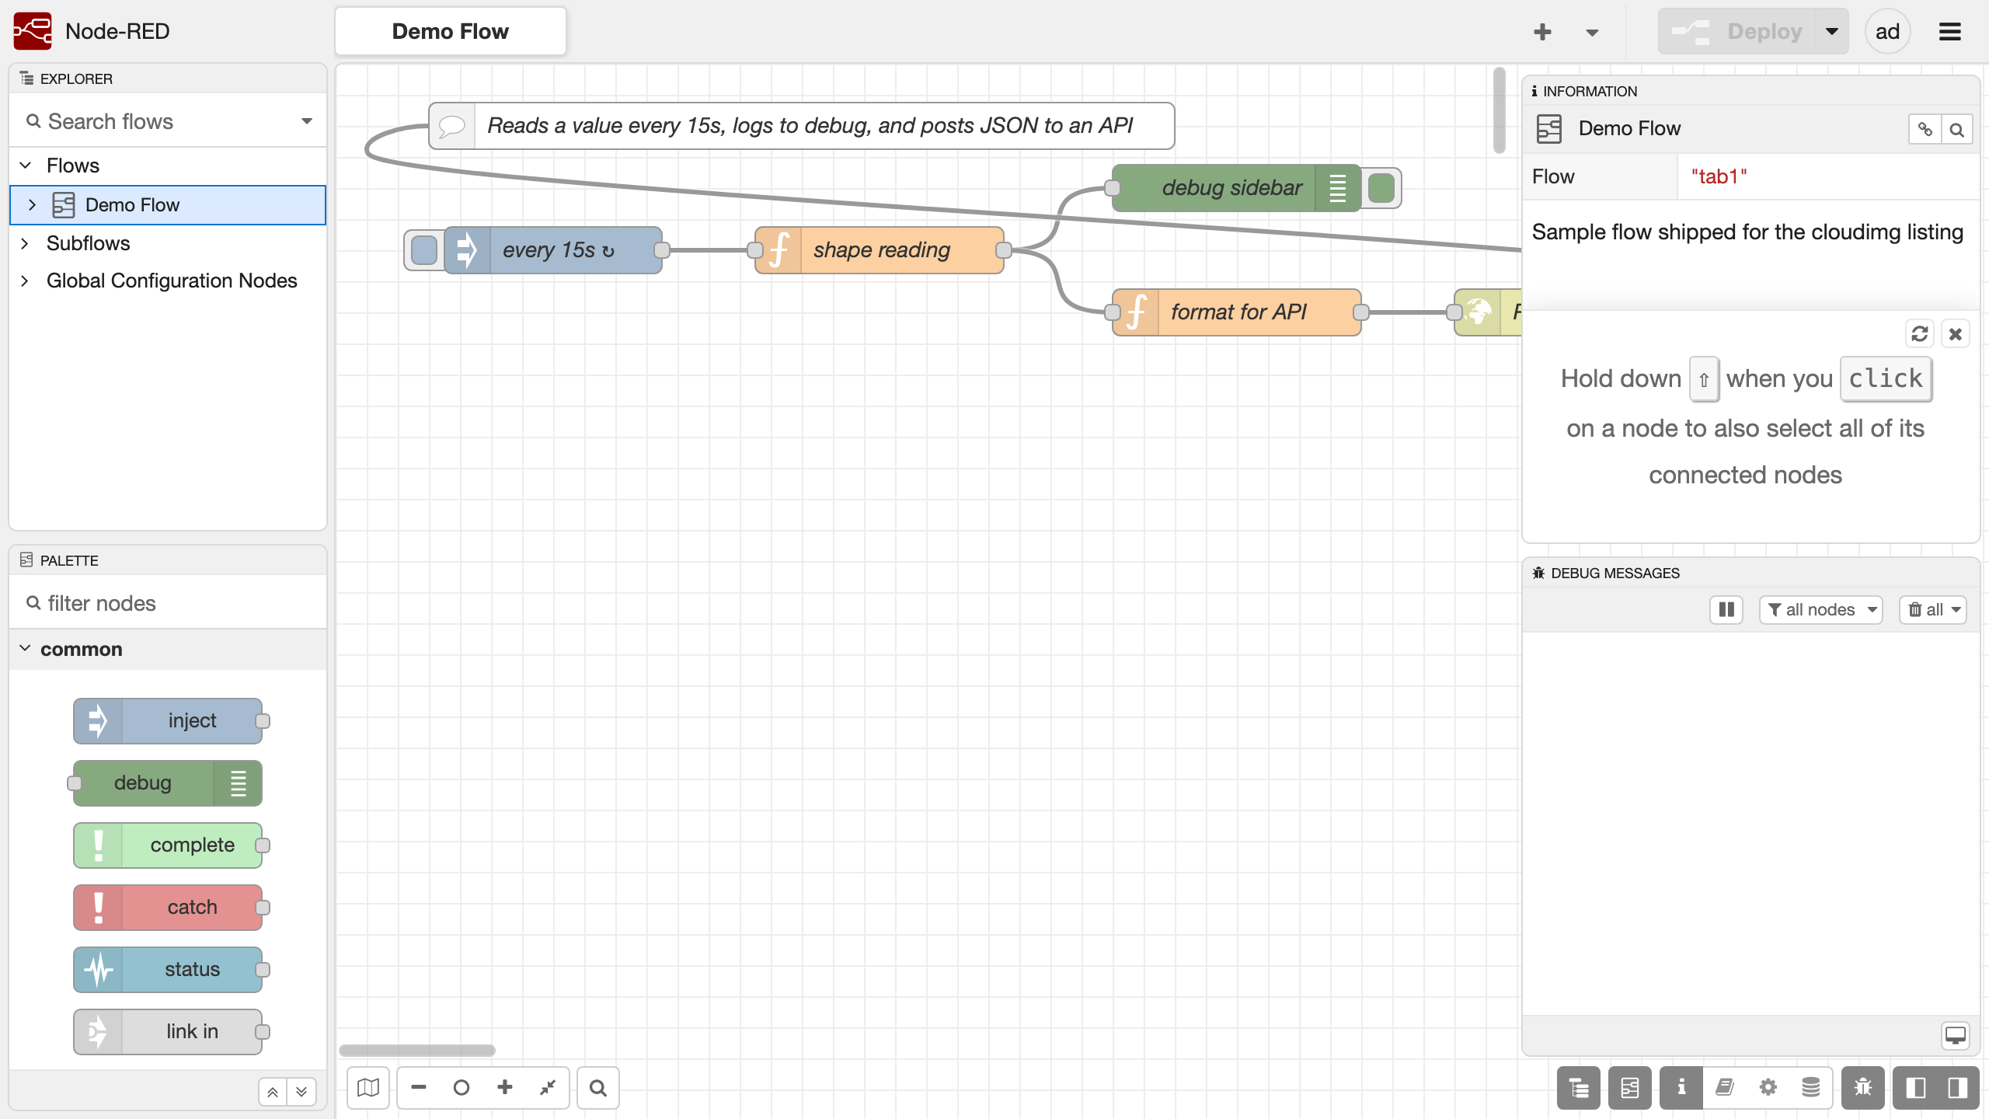Open the Configuration nodes sidebar tab
This screenshot has width=1989, height=1119.
(1768, 1088)
